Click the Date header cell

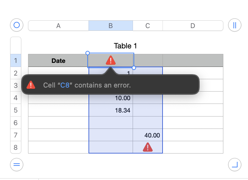point(58,61)
